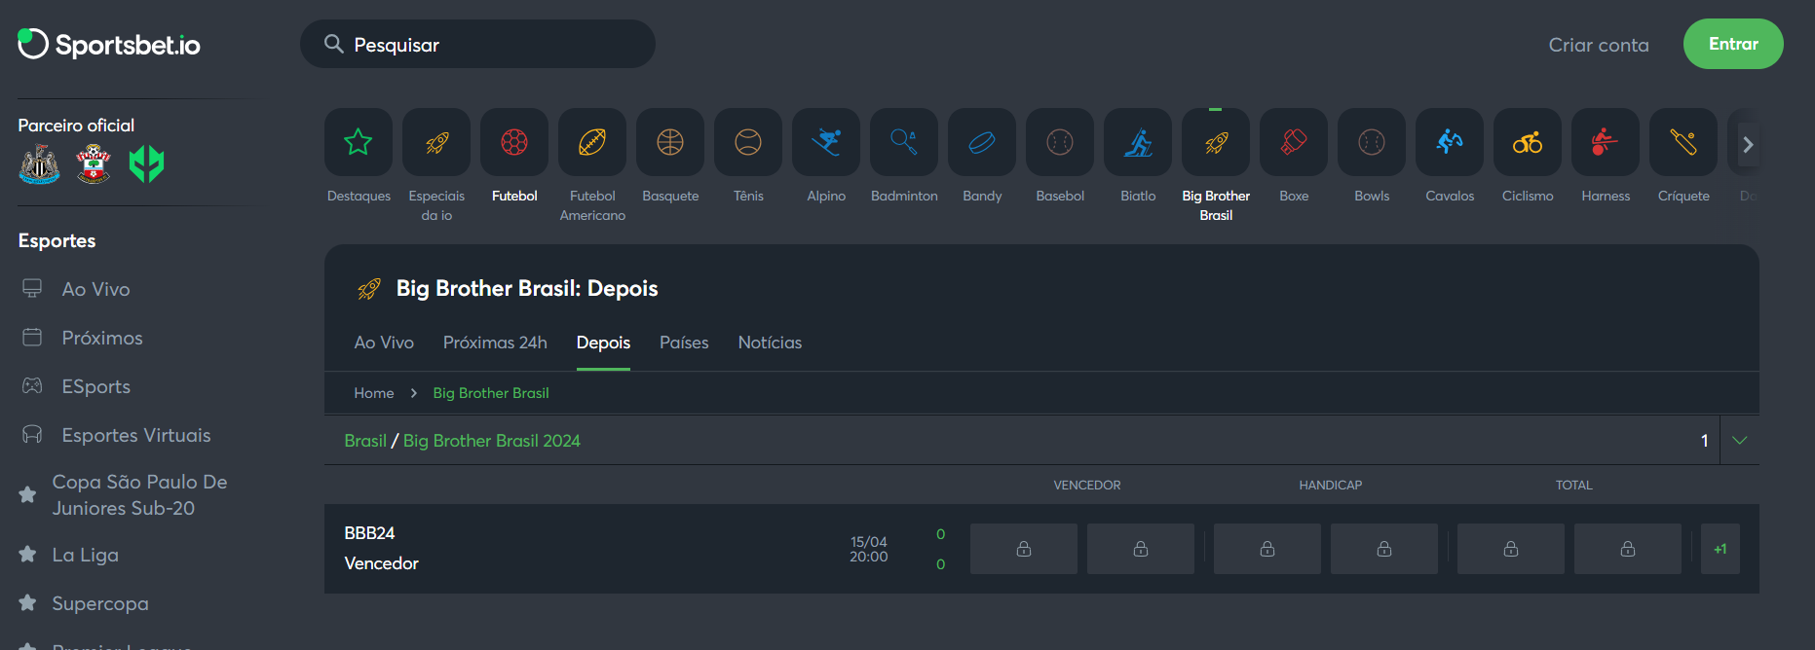Viewport: 1815px width, 650px height.
Task: Open Esportes Virtuais in sidebar
Action: (x=135, y=435)
